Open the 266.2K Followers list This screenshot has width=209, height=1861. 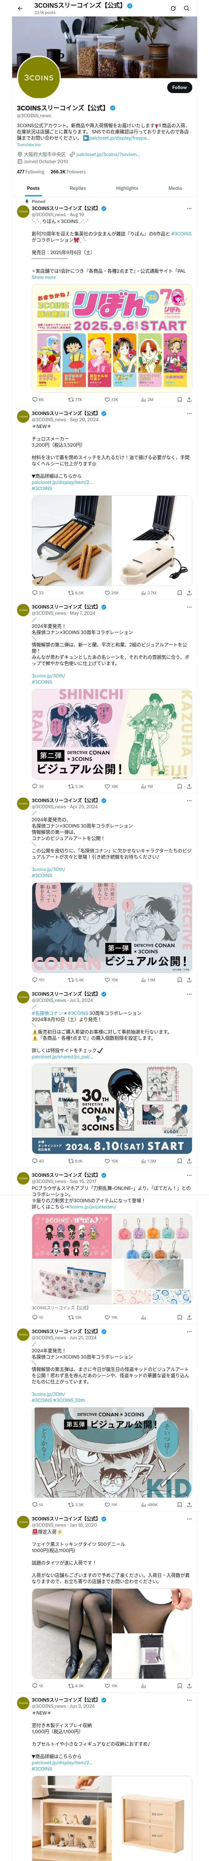tap(68, 172)
